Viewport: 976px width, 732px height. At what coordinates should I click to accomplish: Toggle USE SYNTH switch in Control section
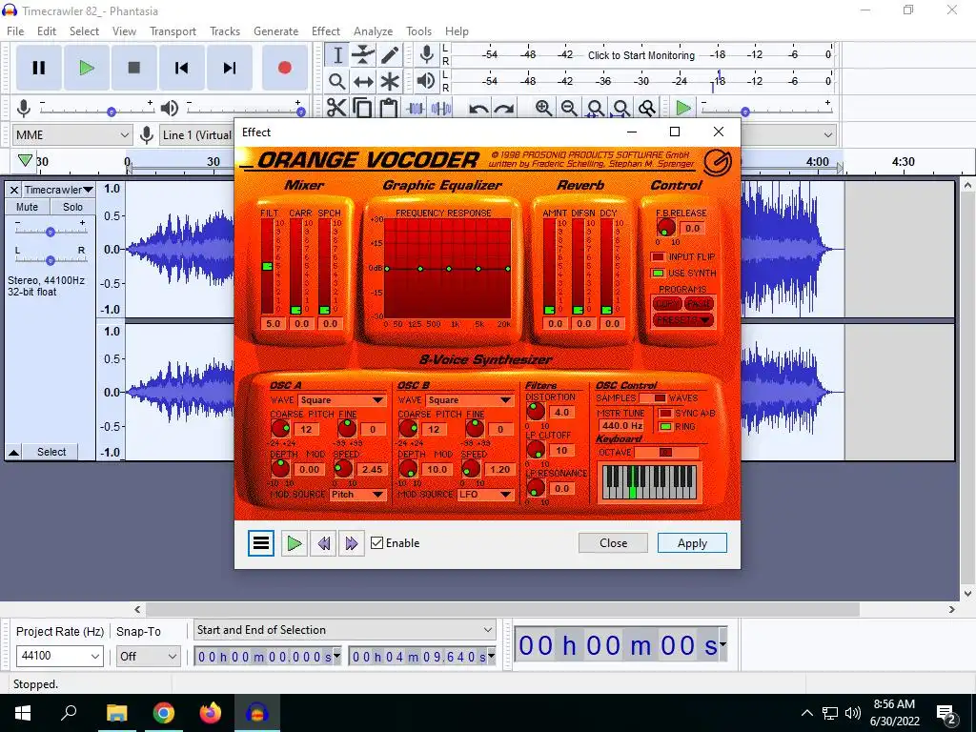658,273
